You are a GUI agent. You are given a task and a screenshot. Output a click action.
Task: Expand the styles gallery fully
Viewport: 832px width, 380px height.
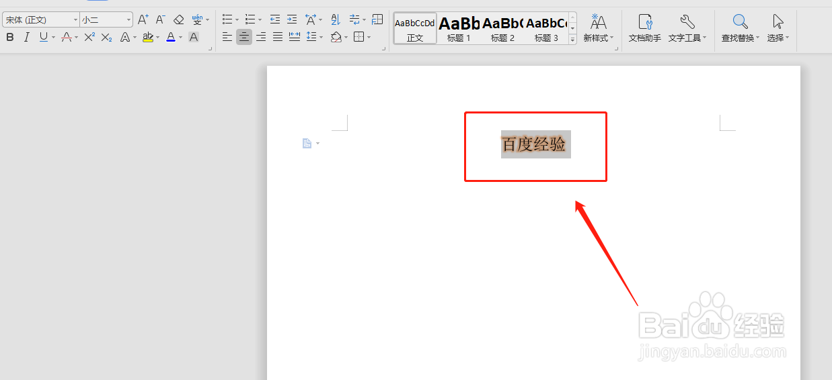(573, 40)
